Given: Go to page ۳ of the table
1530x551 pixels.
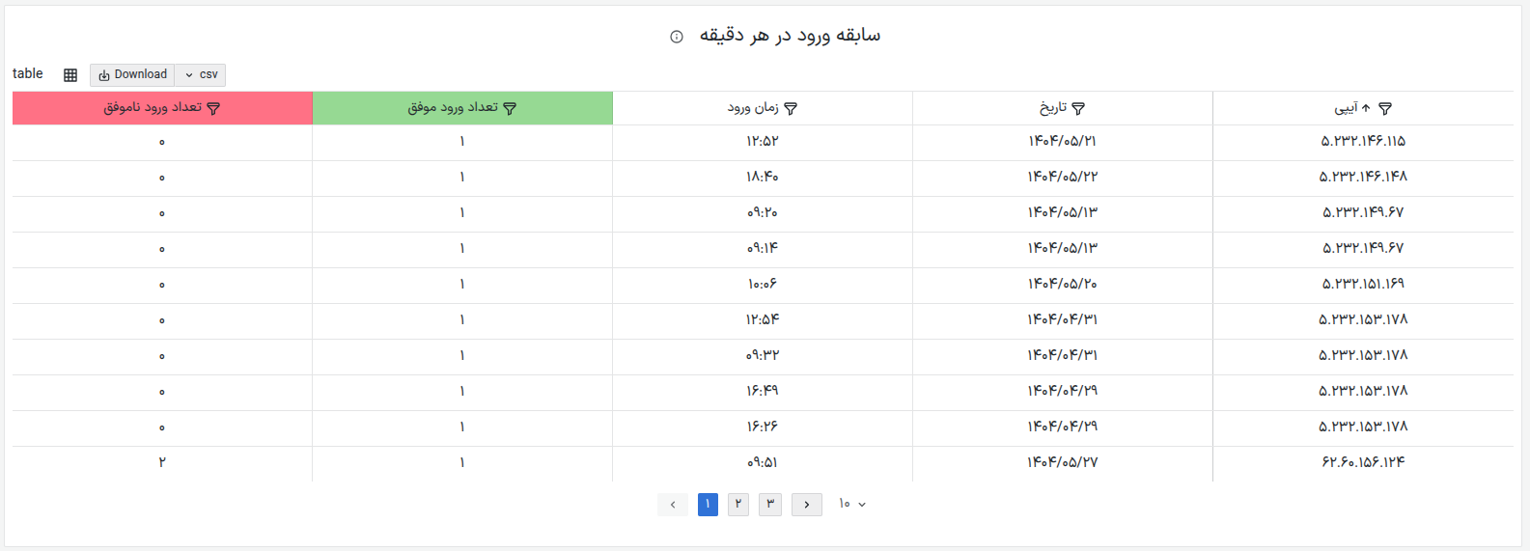Looking at the screenshot, I should click(770, 505).
